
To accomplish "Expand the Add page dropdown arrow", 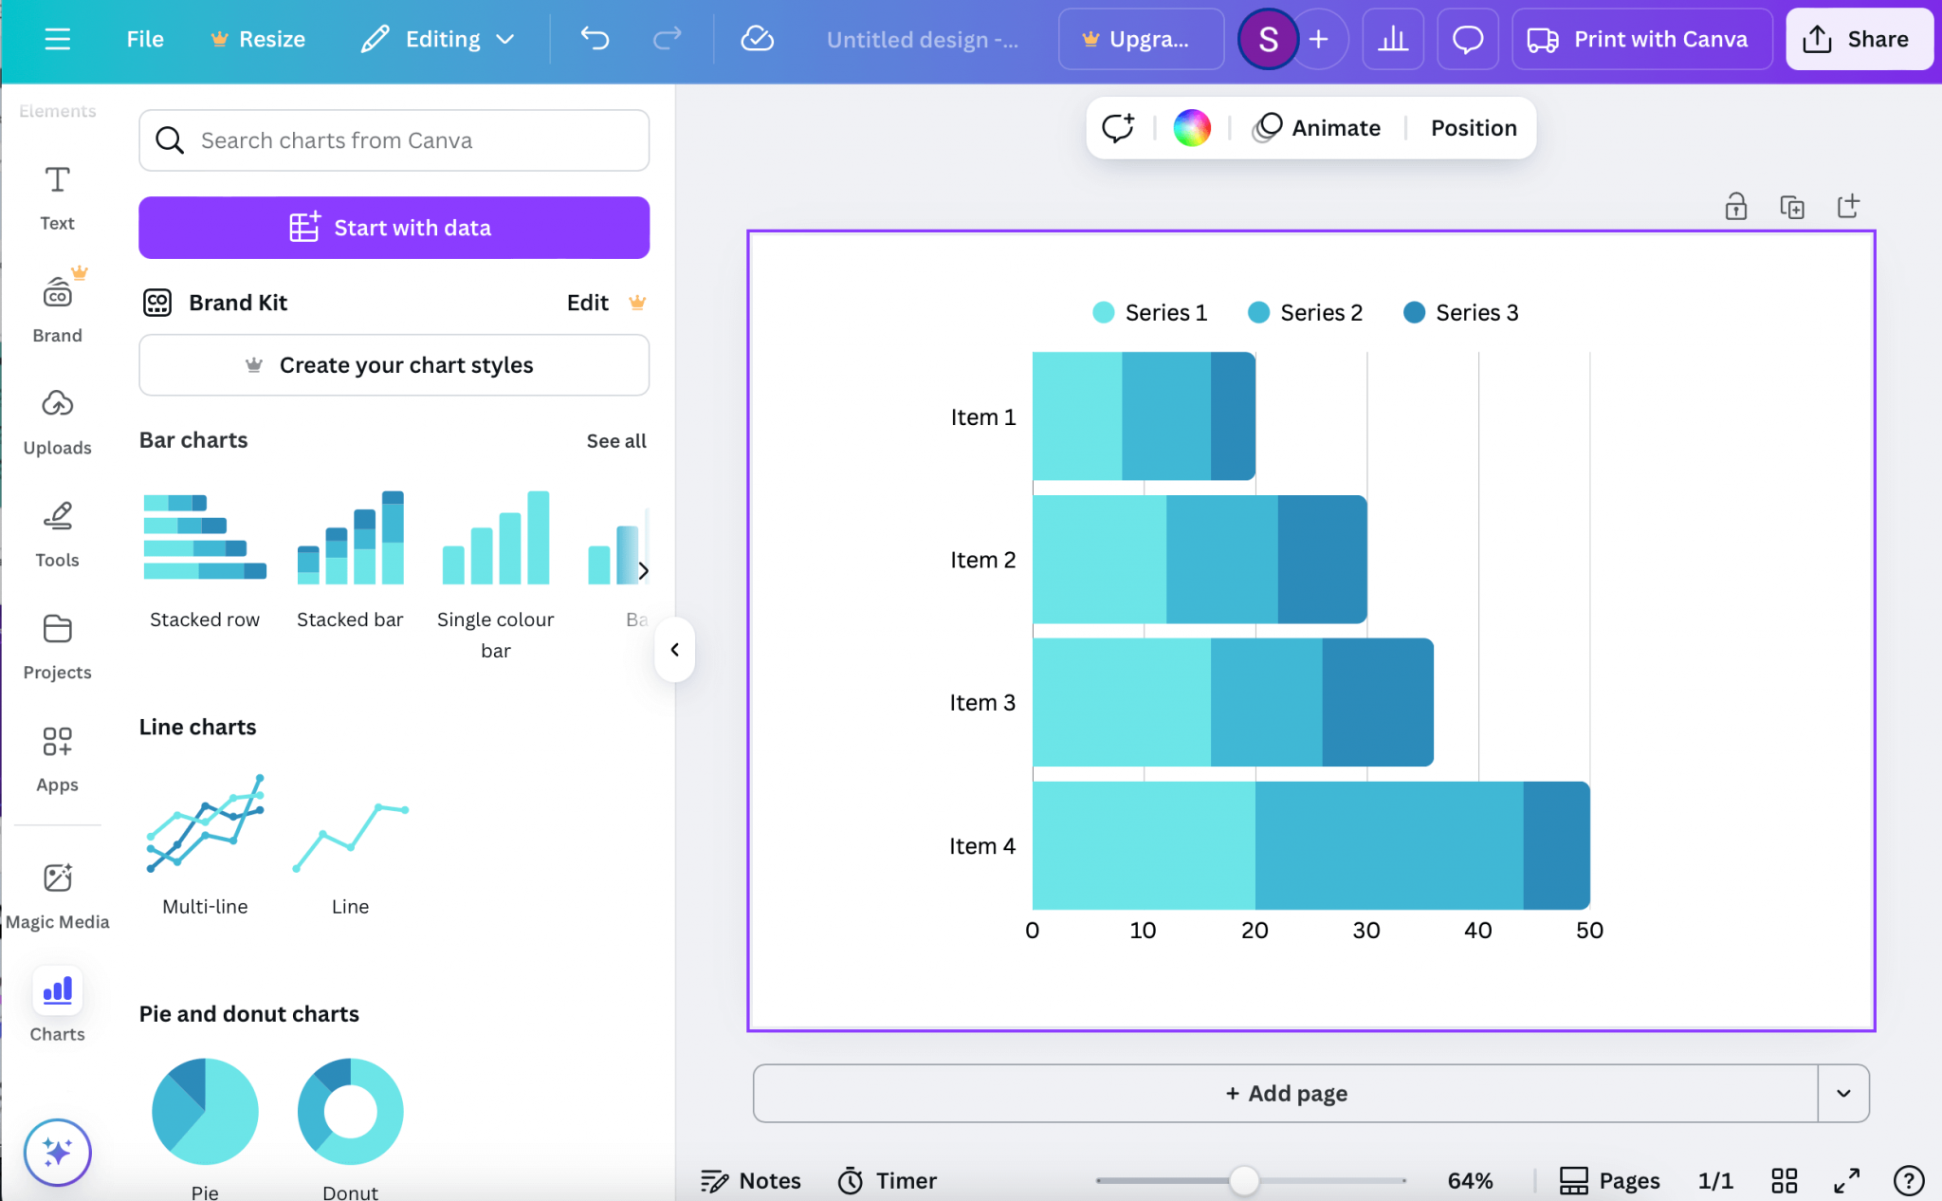I will (1843, 1093).
